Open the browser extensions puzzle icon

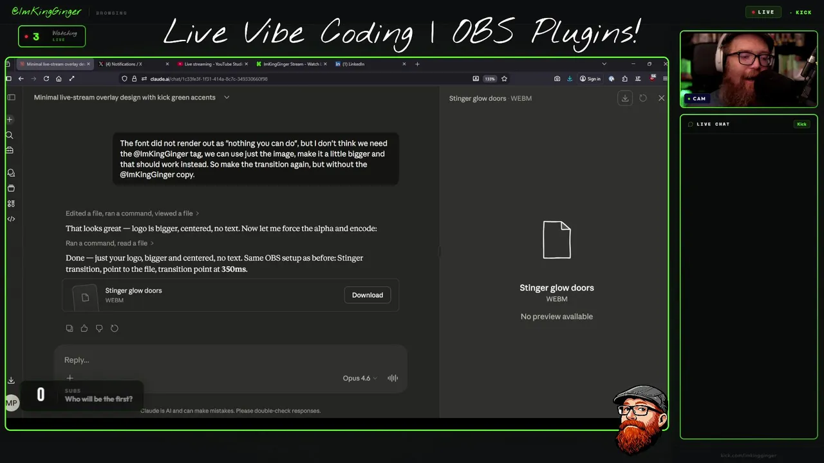624,78
